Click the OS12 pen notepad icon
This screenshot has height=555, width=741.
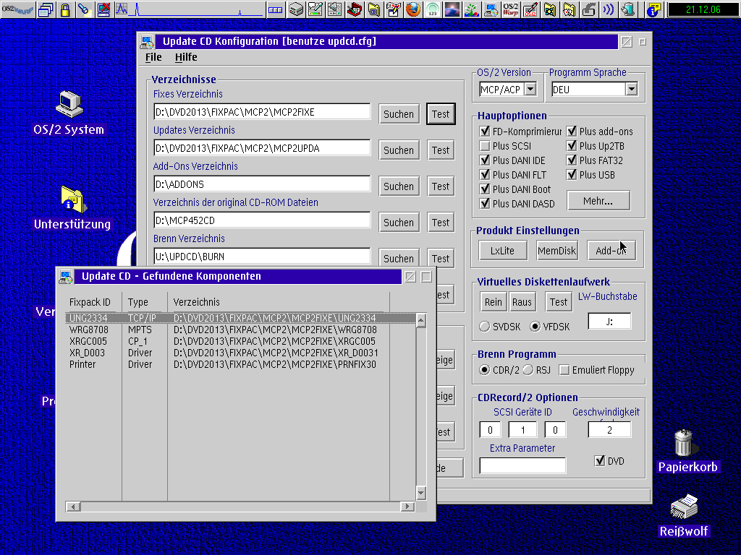point(530,9)
